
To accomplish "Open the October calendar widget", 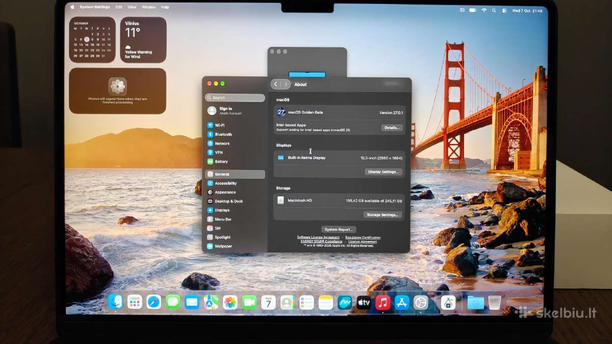I will (x=92, y=40).
